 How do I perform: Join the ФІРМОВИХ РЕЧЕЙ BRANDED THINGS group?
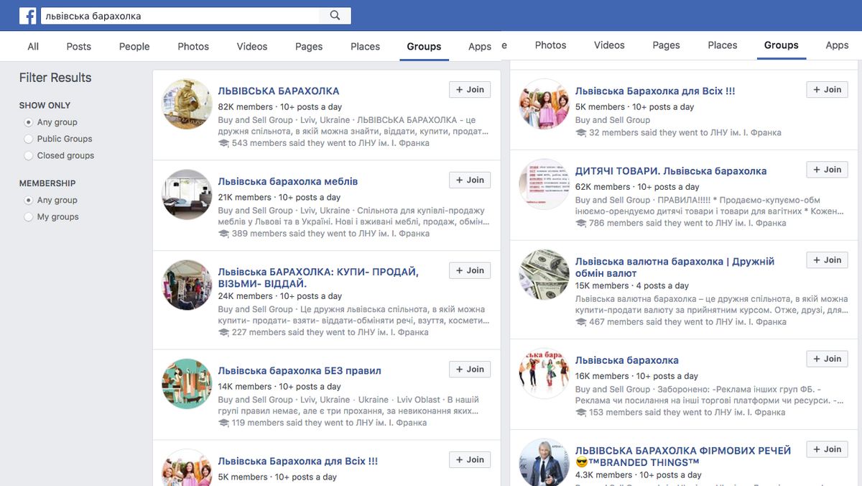[828, 449]
